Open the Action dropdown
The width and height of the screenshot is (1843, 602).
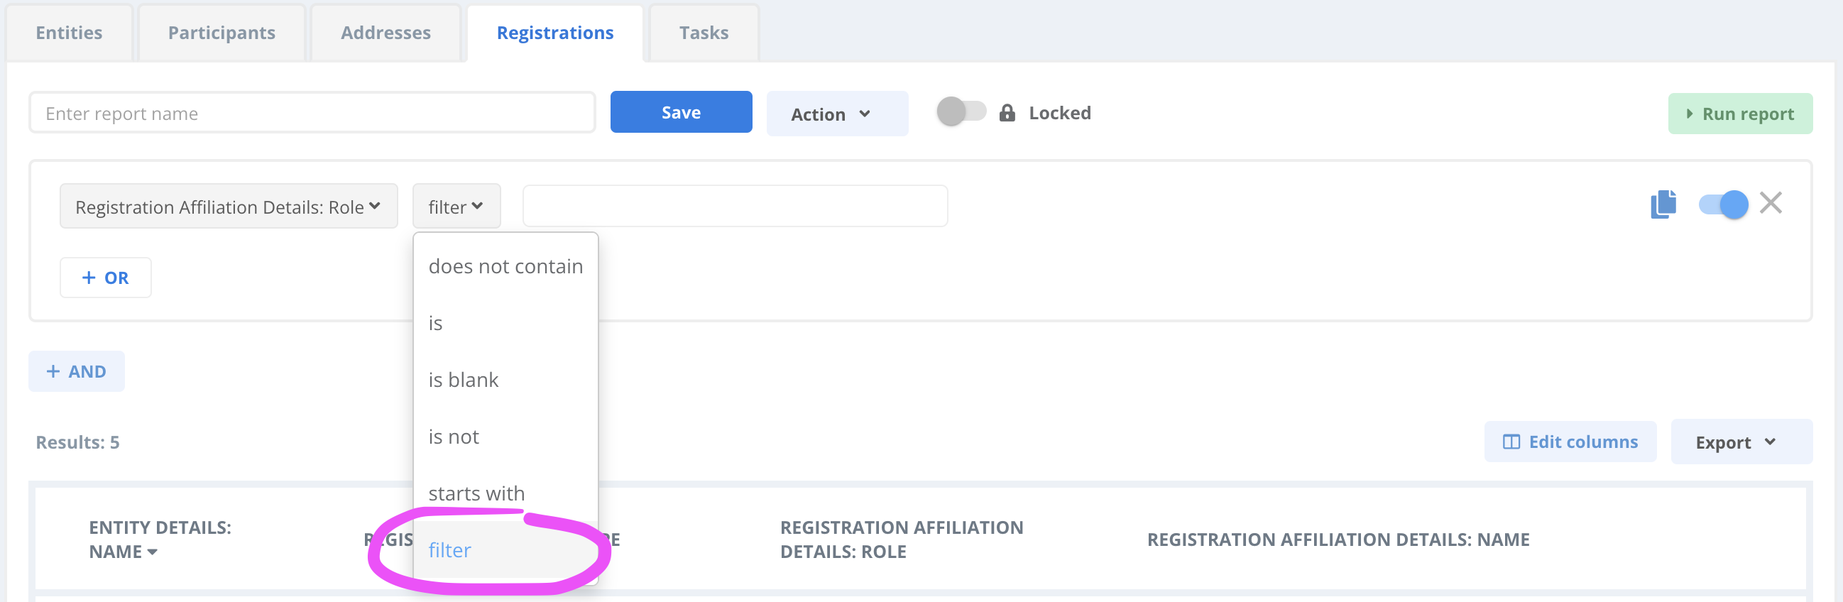(x=836, y=114)
